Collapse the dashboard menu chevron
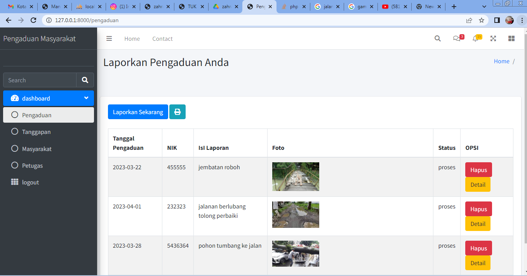Screen dimensions: 527x276 pyautogui.click(x=86, y=98)
